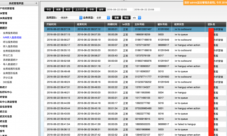Image resolution: width=227 pixels, height=136 pixels.
Task: Select the 本月 quick date button
Action: (x=68, y=10)
